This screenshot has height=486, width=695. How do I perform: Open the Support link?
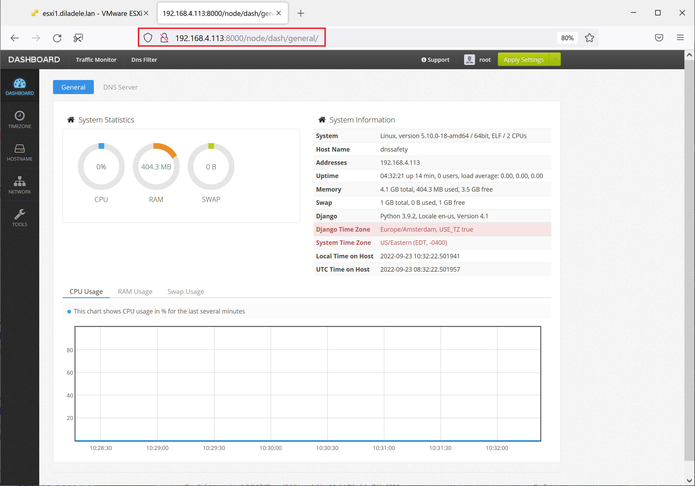435,60
